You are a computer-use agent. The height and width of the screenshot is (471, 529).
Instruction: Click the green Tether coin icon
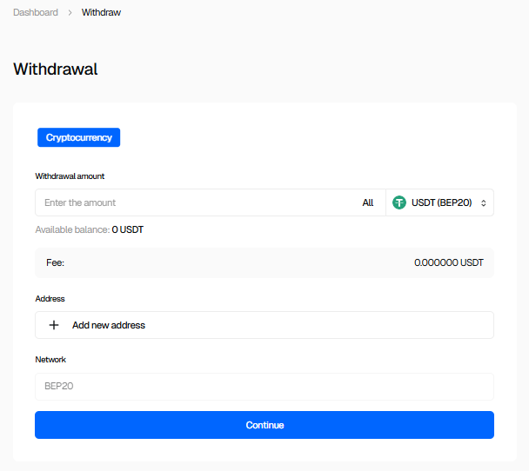399,202
